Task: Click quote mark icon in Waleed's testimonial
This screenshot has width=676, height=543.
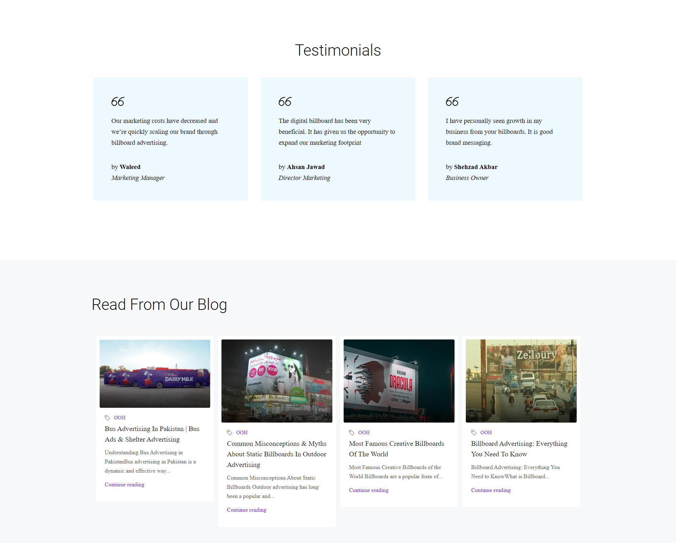Action: tap(118, 102)
